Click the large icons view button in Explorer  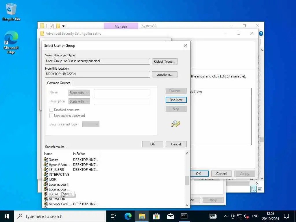pyautogui.click(x=260, y=189)
